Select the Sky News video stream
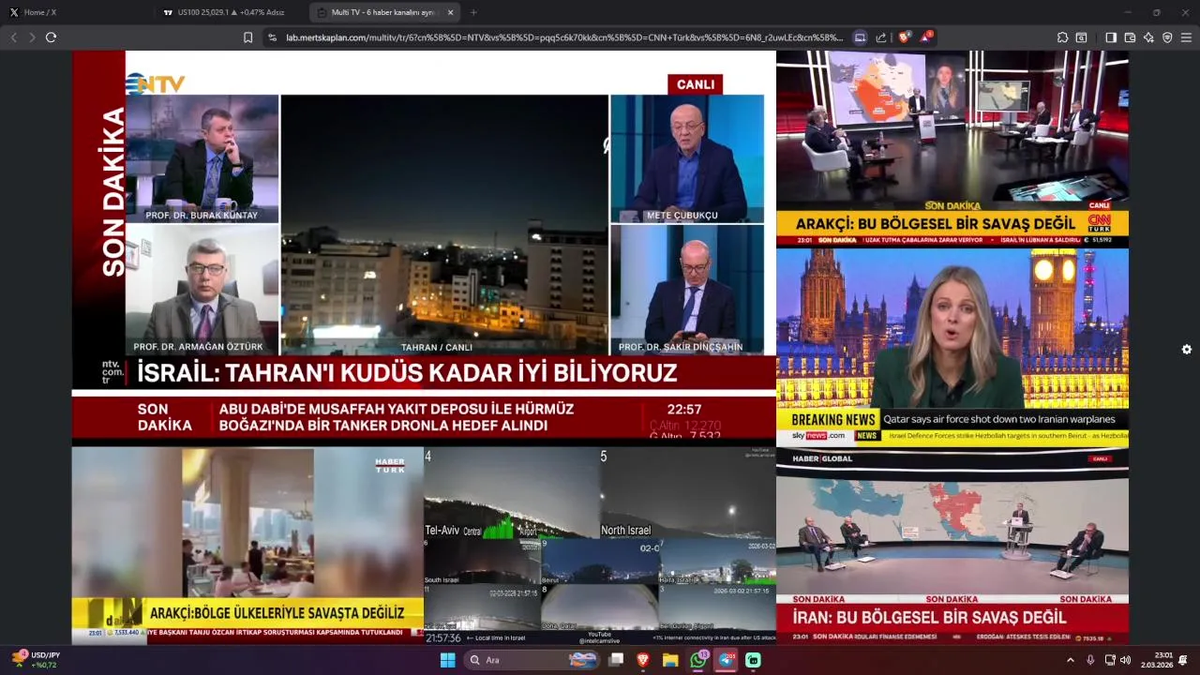The height and width of the screenshot is (675, 1200). point(952,346)
